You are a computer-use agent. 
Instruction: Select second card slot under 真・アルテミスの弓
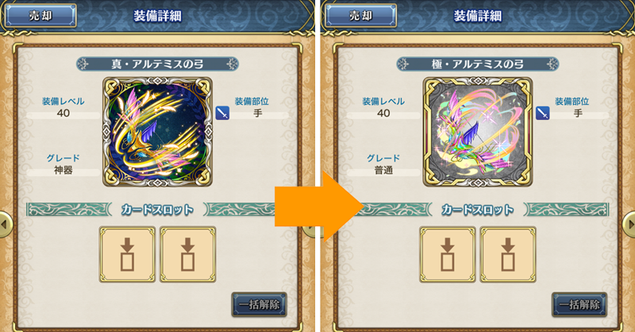(x=187, y=255)
